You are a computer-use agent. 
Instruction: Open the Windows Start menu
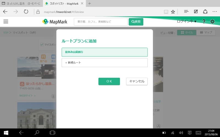pyautogui.click(x=6, y=133)
